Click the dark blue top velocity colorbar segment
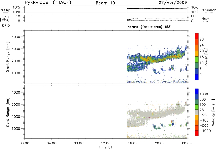Viewport: 216px width, 149px height. tap(197, 91)
